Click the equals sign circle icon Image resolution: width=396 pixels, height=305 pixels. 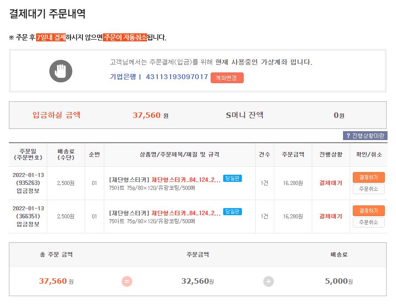pos(127,281)
